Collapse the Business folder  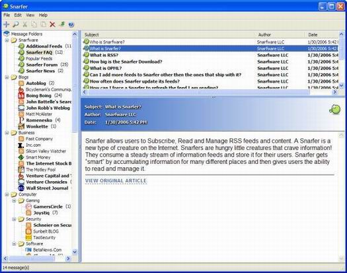[x=7, y=133]
